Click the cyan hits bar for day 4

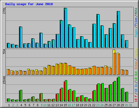point(21,37)
